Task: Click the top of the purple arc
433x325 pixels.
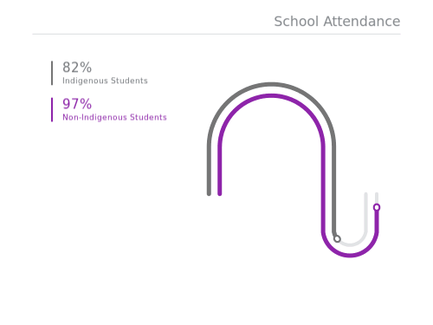Action: tap(271, 95)
